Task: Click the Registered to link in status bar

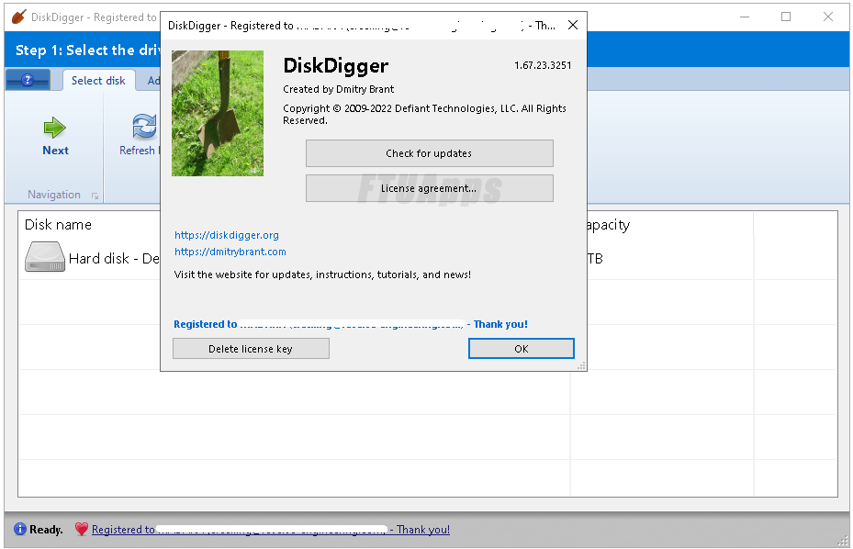Action: (x=270, y=530)
